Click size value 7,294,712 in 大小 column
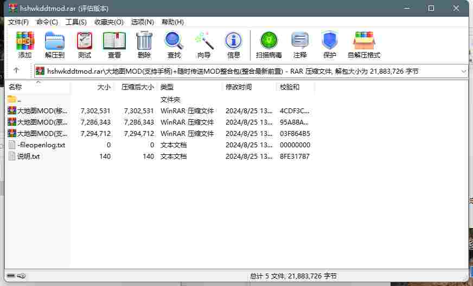Viewport: 473px width, 286px height. pos(95,133)
